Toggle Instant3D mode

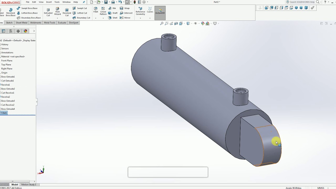coord(160,13)
